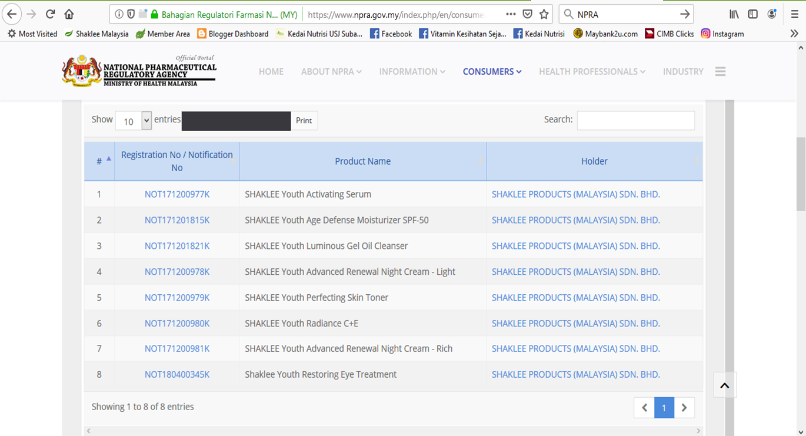Select SHAKLEE Youth Perfecting Skin Toner text

[317, 297]
